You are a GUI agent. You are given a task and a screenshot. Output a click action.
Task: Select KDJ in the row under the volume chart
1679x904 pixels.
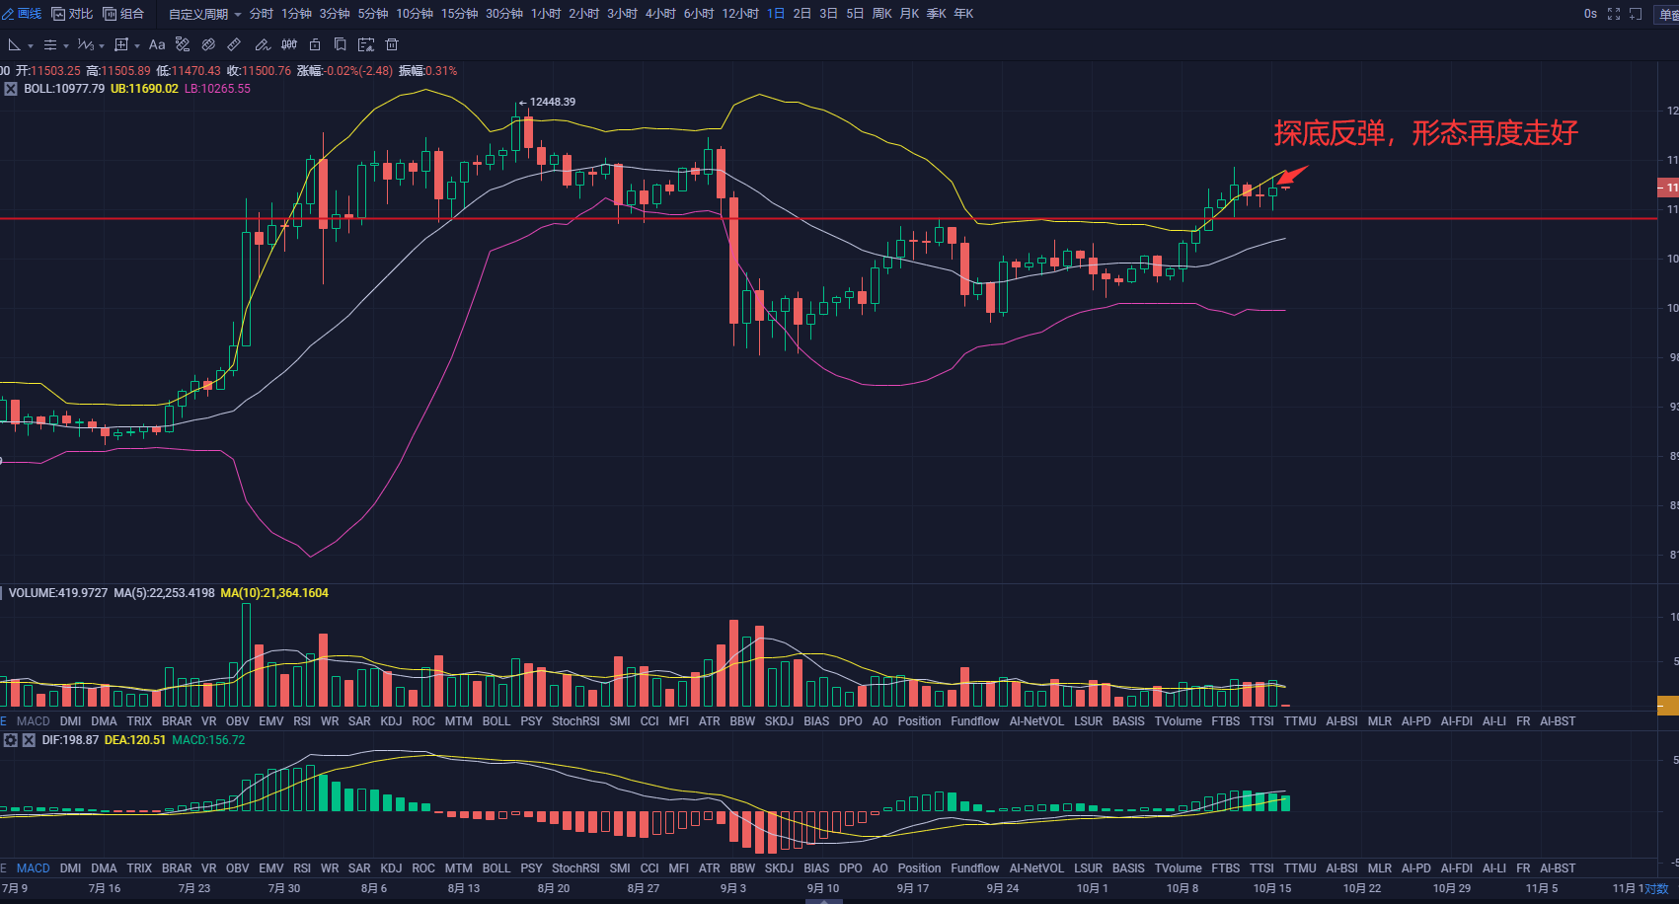(391, 721)
